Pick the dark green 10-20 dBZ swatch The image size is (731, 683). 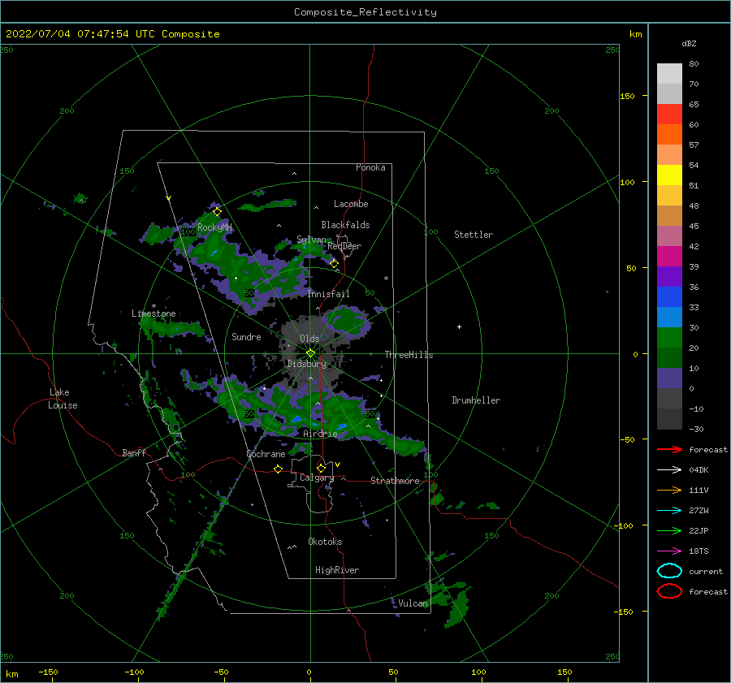coord(669,357)
